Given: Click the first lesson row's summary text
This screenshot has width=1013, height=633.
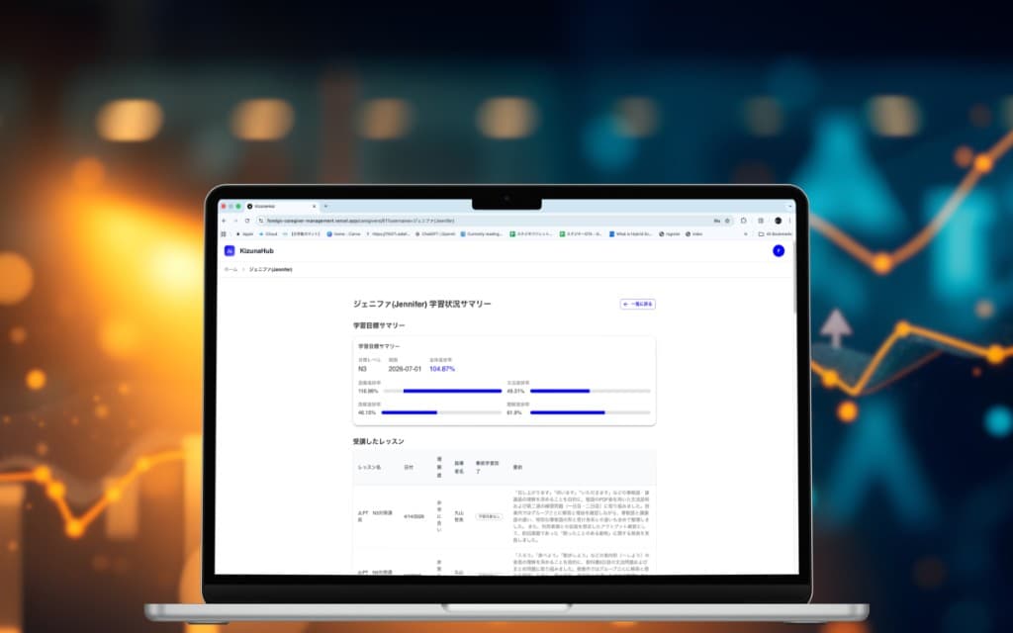Looking at the screenshot, I should pyautogui.click(x=581, y=516).
